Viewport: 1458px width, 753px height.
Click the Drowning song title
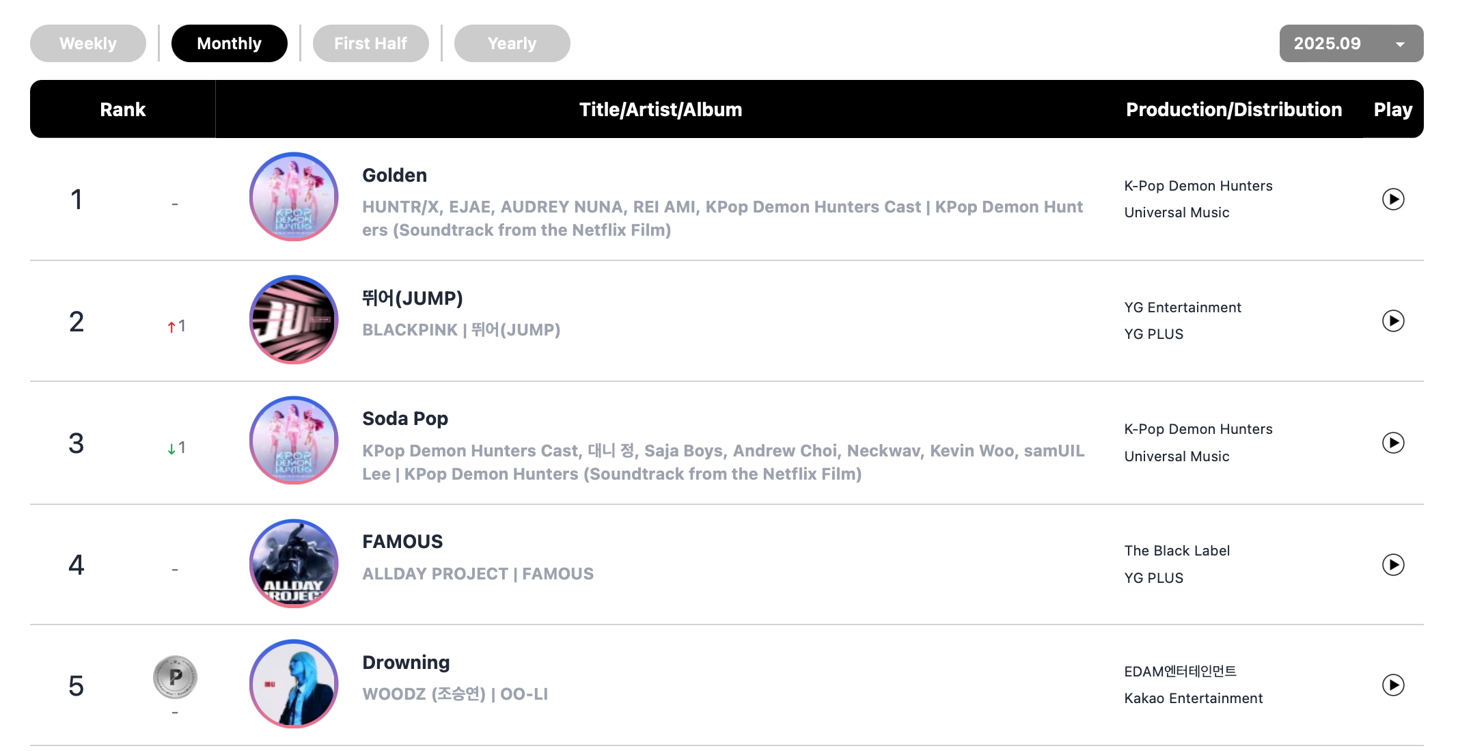tap(406, 663)
